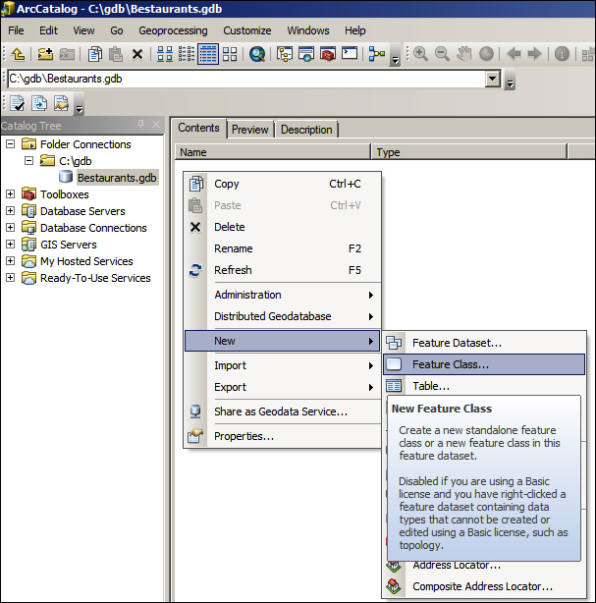The image size is (596, 603).
Task: Open the Geoprocessing menu
Action: (x=173, y=30)
